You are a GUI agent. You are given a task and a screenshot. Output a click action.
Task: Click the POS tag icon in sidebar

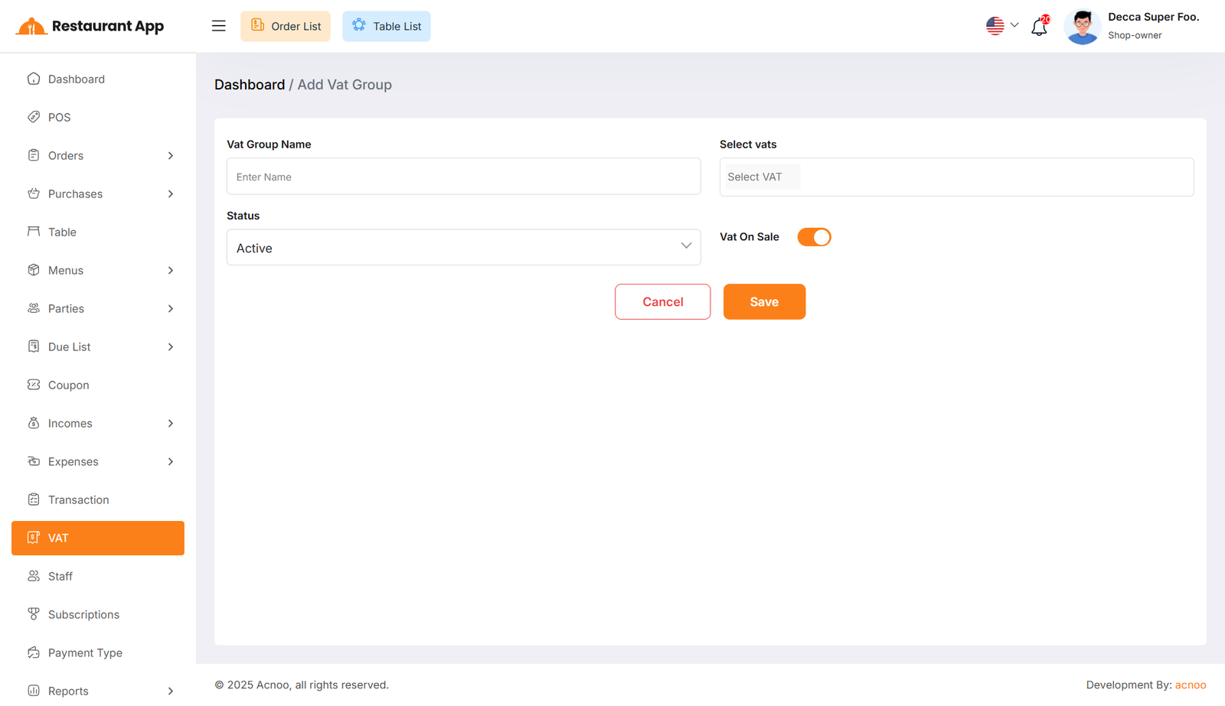[34, 117]
